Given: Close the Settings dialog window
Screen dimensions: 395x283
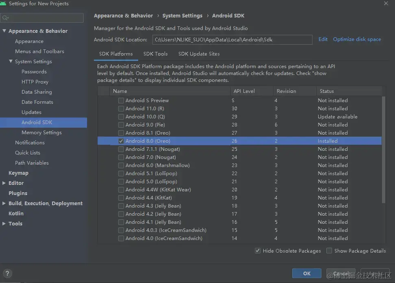Looking at the screenshot, I should (386, 4).
